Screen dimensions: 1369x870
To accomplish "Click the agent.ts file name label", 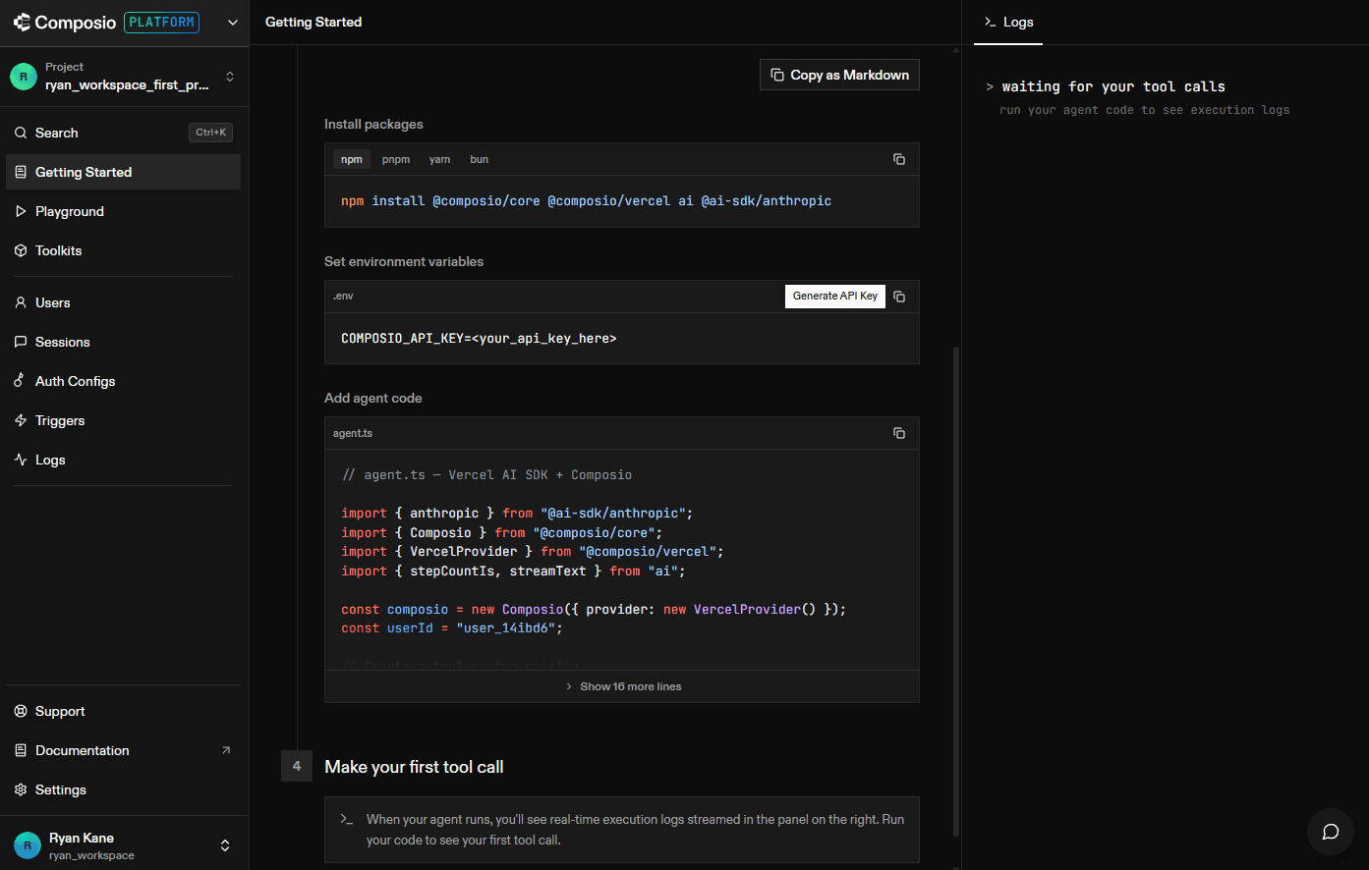I will click(353, 433).
